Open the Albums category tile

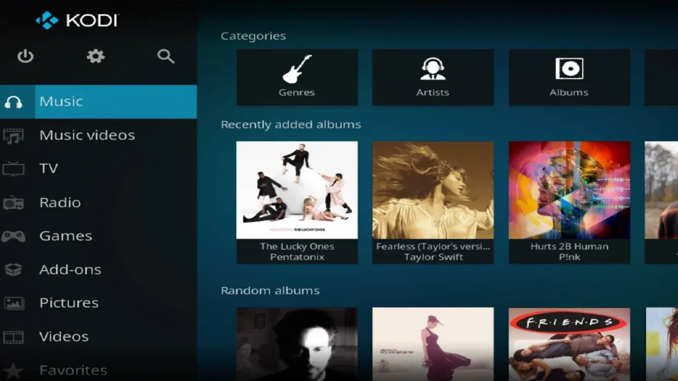(x=569, y=77)
